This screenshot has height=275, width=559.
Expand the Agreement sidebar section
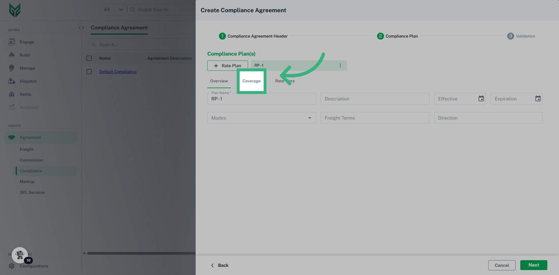click(30, 137)
